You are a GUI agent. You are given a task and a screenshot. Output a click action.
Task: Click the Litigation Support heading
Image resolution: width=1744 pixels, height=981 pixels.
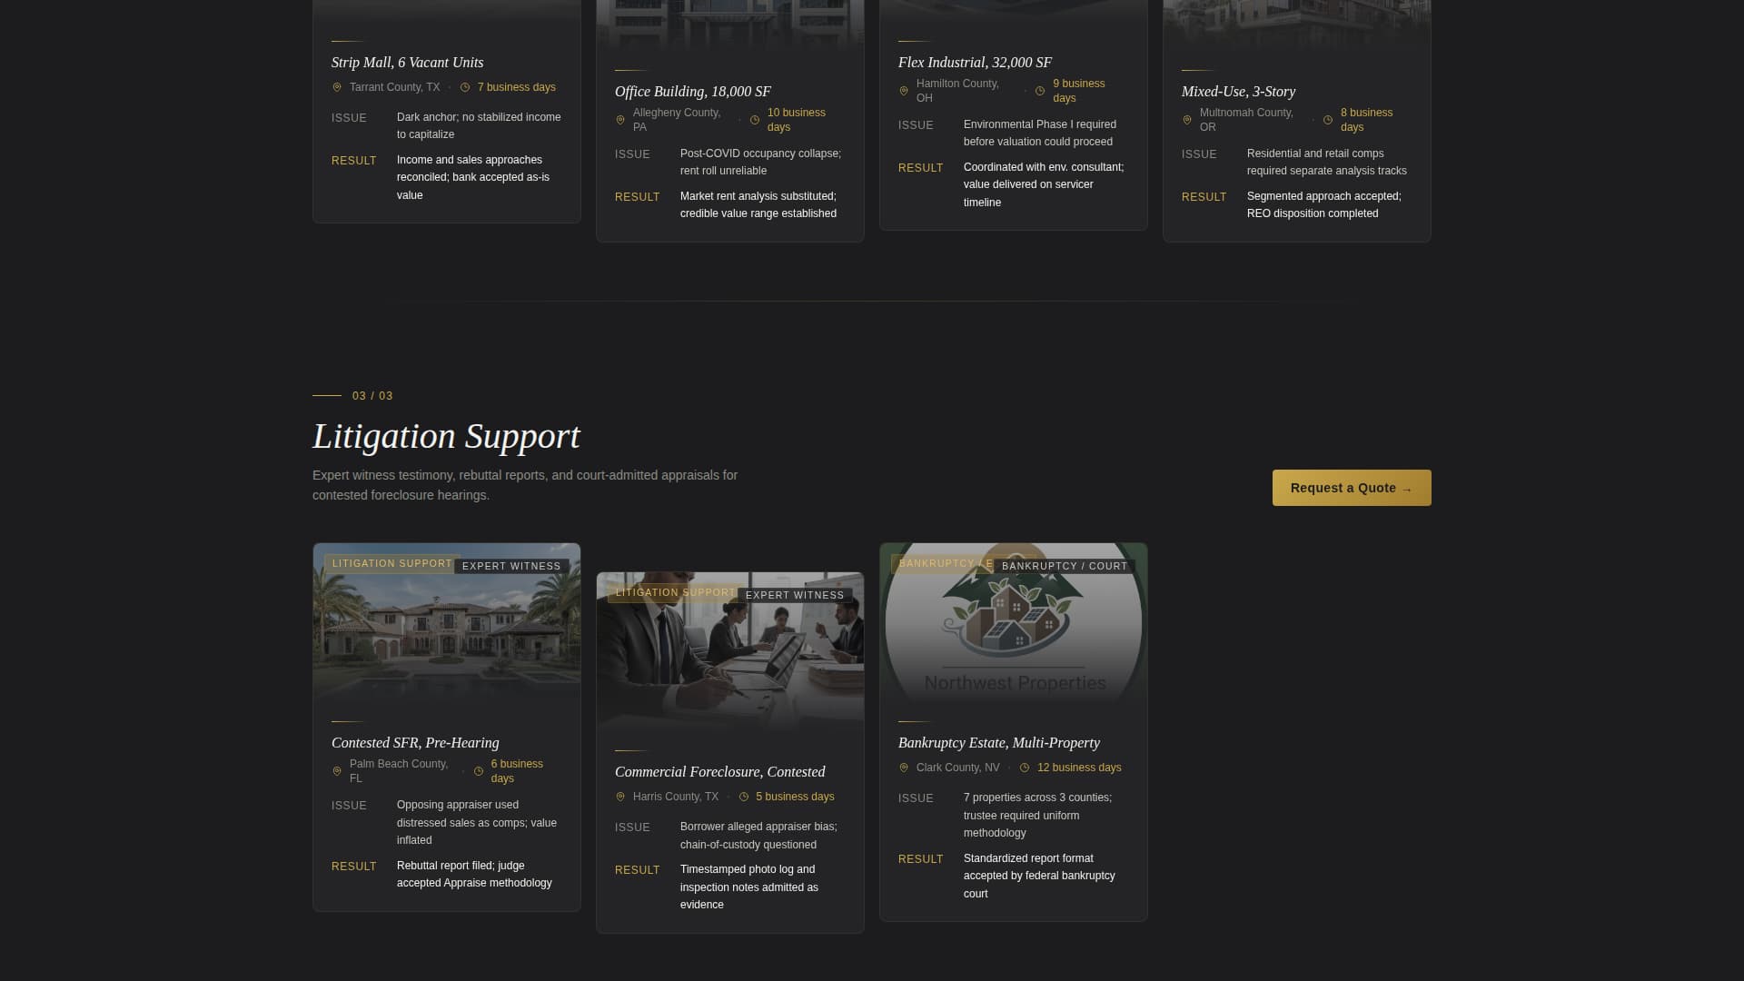[x=446, y=436]
